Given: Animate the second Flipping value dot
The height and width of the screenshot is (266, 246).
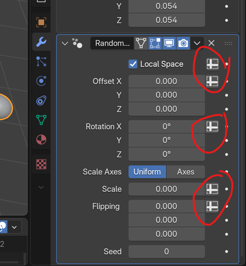Looking at the screenshot, I should tap(227, 220).
